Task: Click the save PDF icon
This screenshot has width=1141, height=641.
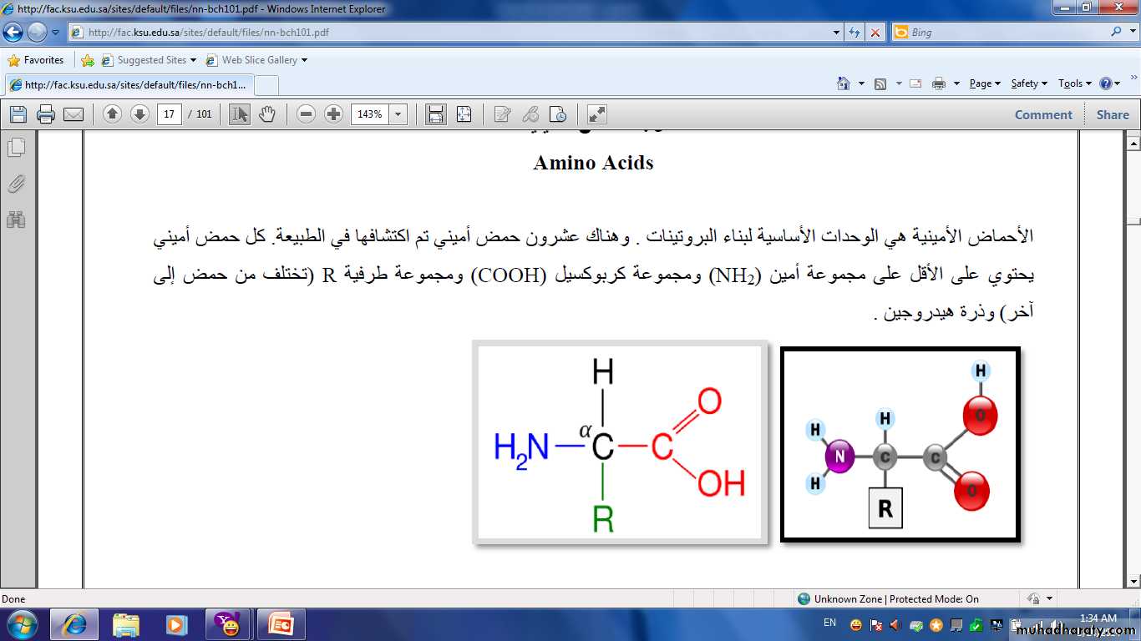Action: click(18, 114)
